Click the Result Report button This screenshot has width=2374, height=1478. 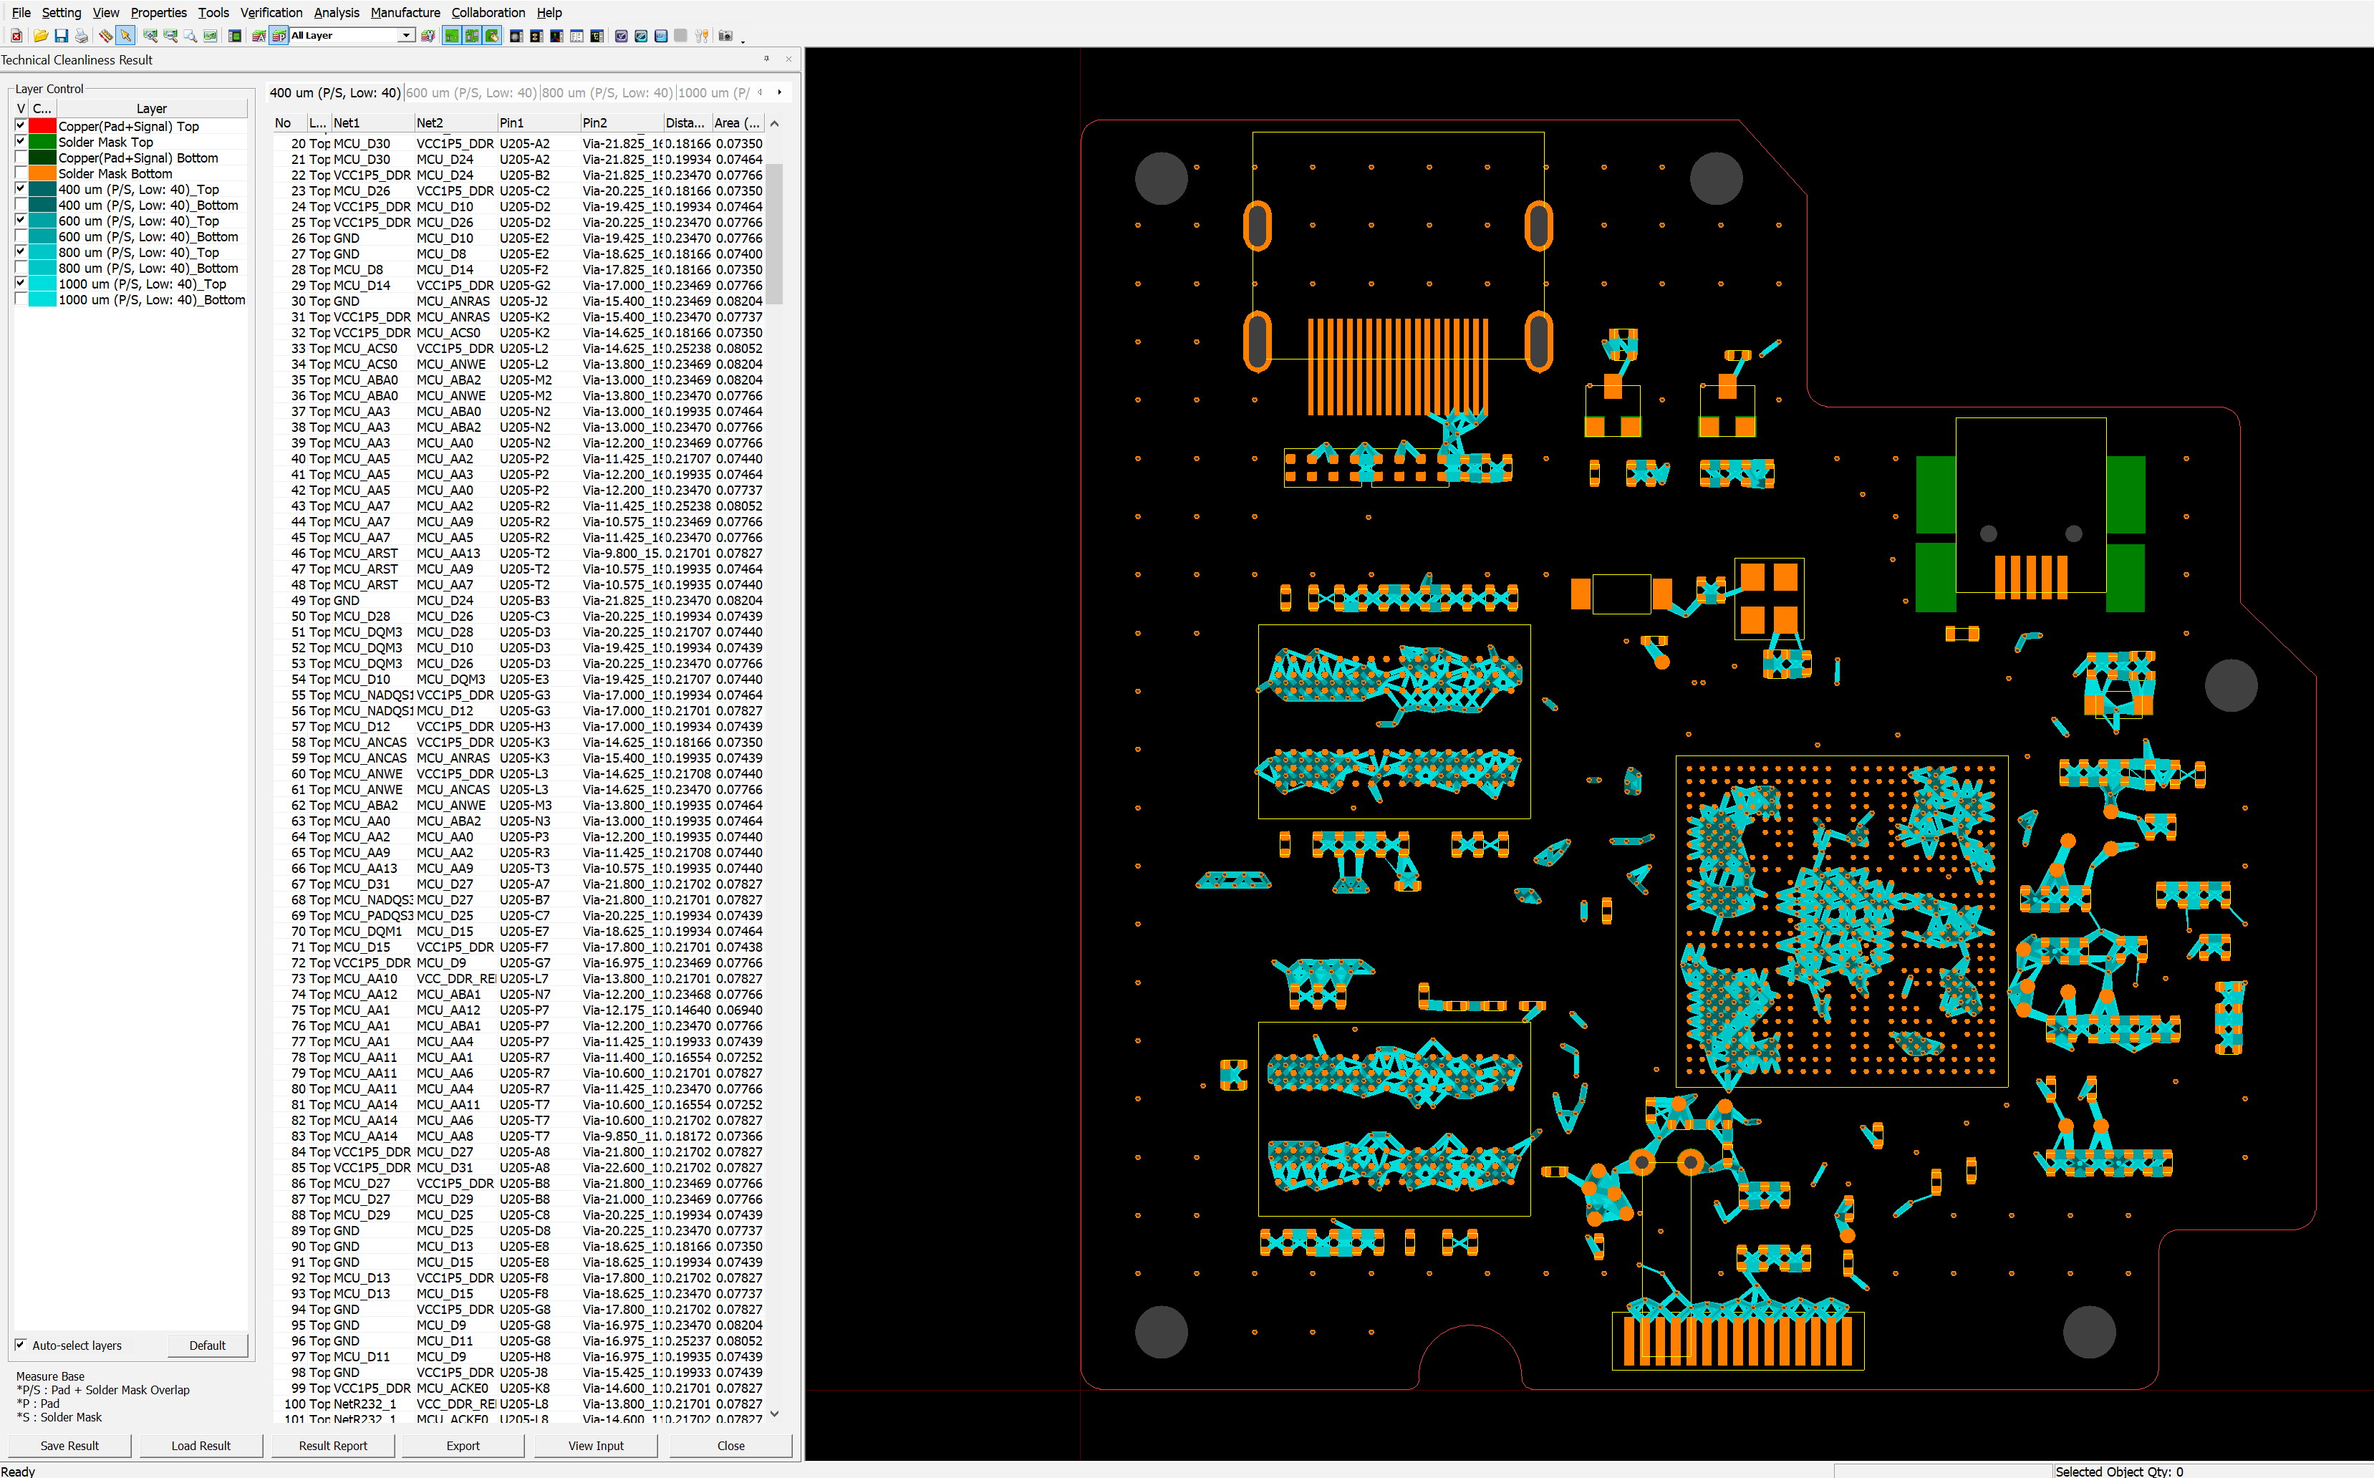(332, 1446)
